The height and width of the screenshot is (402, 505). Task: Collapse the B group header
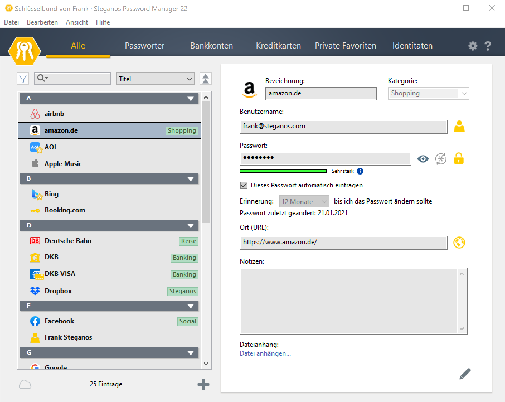coord(109,179)
